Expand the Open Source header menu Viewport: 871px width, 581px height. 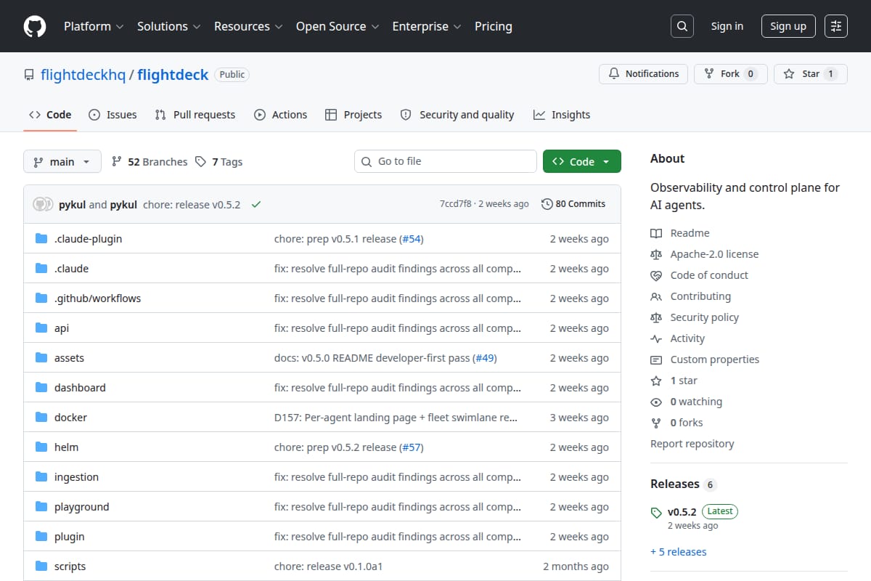click(338, 26)
